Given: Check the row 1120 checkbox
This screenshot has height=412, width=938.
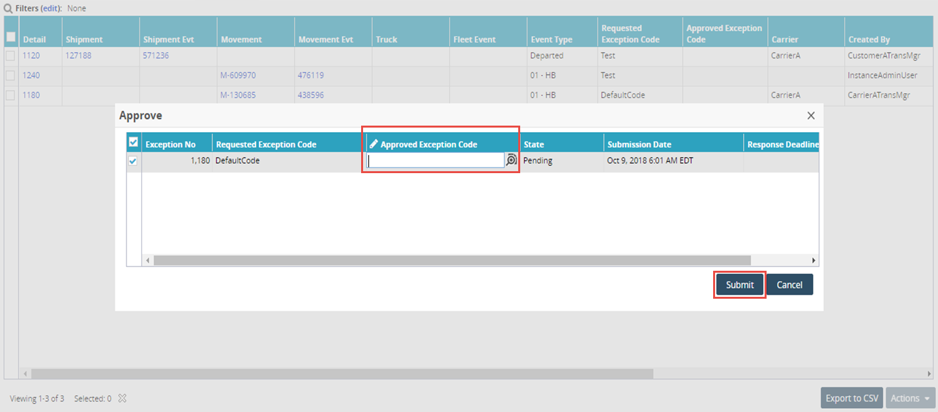Looking at the screenshot, I should (10, 56).
